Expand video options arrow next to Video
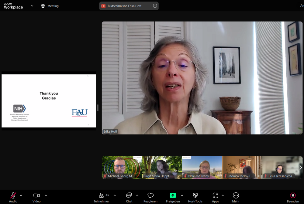Screen dimensions: 304x204 point(46,195)
